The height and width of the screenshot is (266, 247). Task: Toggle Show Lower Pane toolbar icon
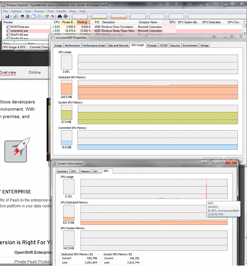point(33,16)
